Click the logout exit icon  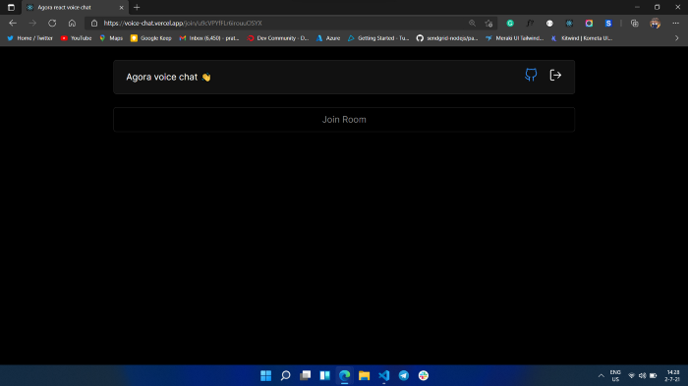tap(555, 75)
